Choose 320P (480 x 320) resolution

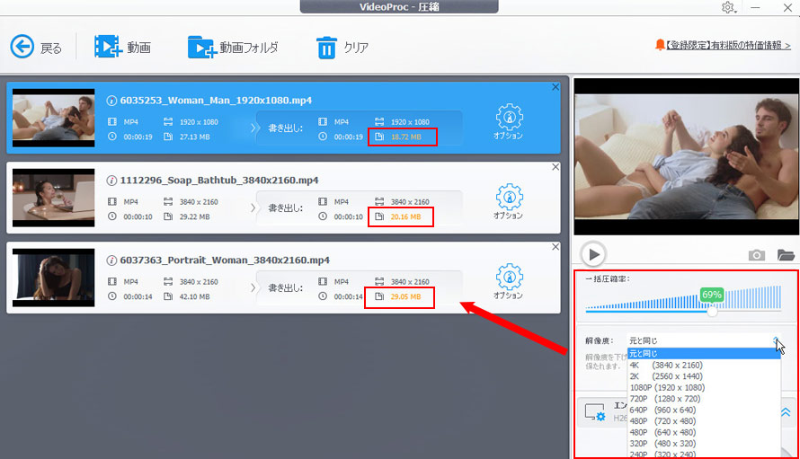pos(704,444)
